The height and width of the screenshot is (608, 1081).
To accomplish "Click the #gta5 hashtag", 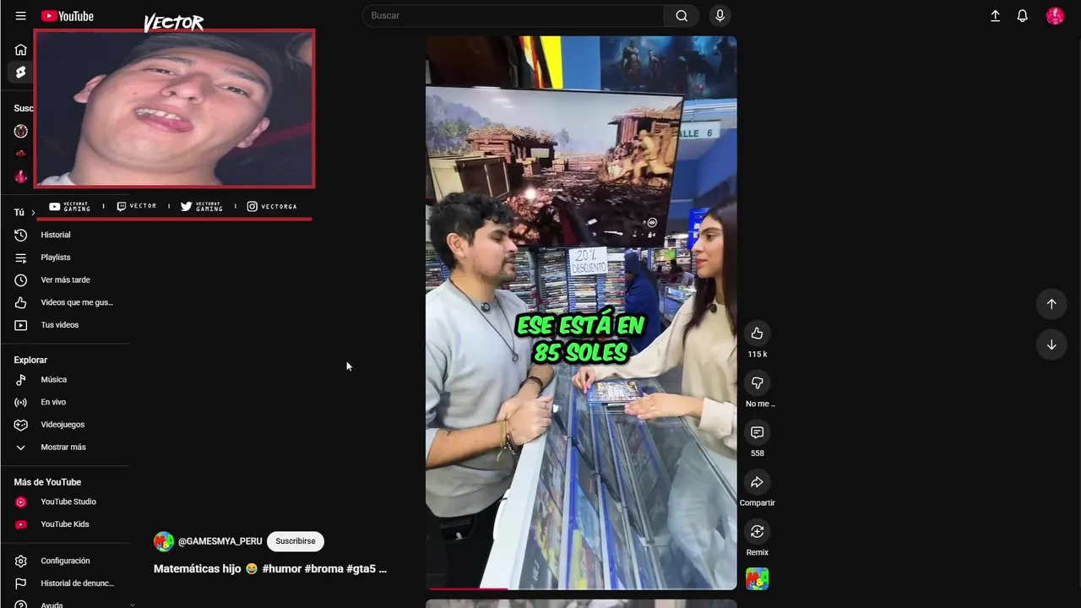I will [361, 569].
